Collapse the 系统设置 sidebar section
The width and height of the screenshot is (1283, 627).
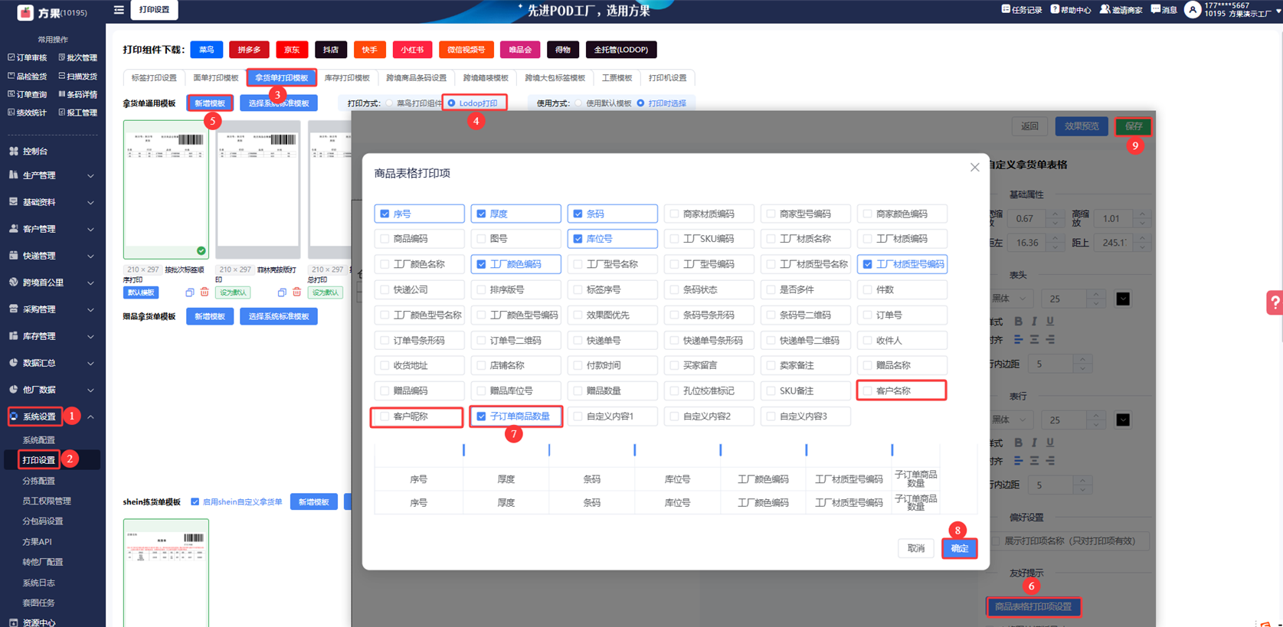(x=90, y=417)
